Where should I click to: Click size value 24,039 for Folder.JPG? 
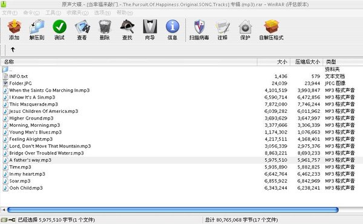click(x=280, y=83)
